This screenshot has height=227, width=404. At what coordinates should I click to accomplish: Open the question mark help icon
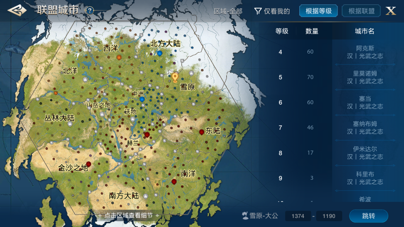click(x=89, y=11)
